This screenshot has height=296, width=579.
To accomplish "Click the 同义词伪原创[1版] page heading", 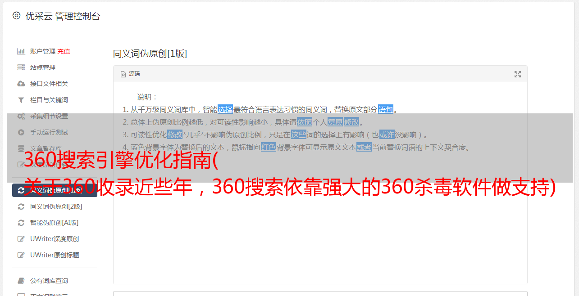I will coord(150,54).
